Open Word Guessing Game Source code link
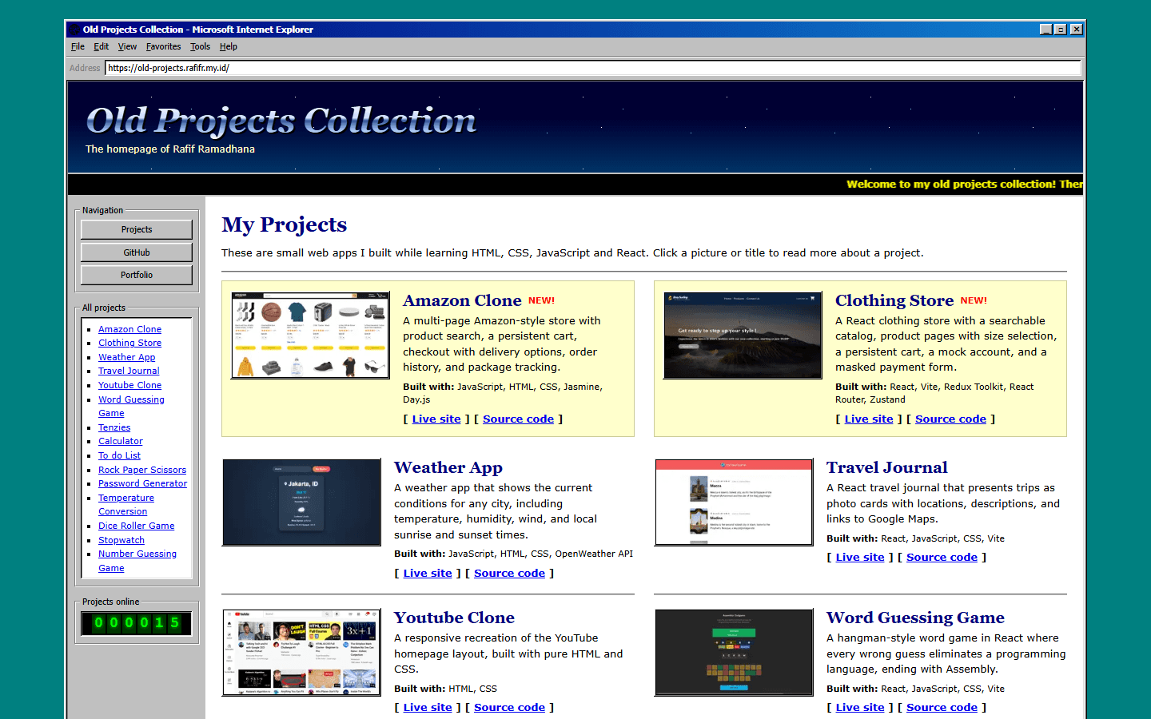1151x719 pixels. [x=942, y=707]
